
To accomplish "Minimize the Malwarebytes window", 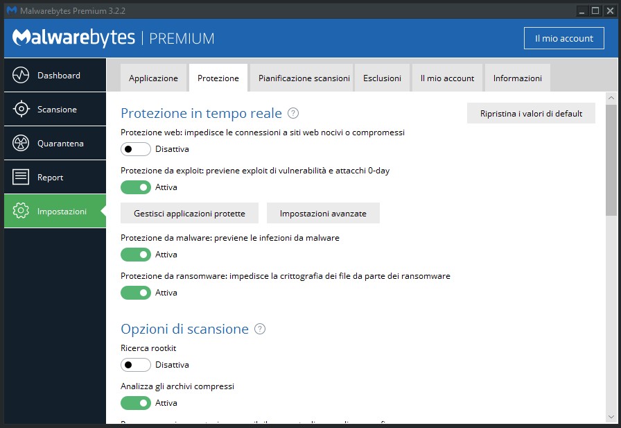I will click(581, 10).
